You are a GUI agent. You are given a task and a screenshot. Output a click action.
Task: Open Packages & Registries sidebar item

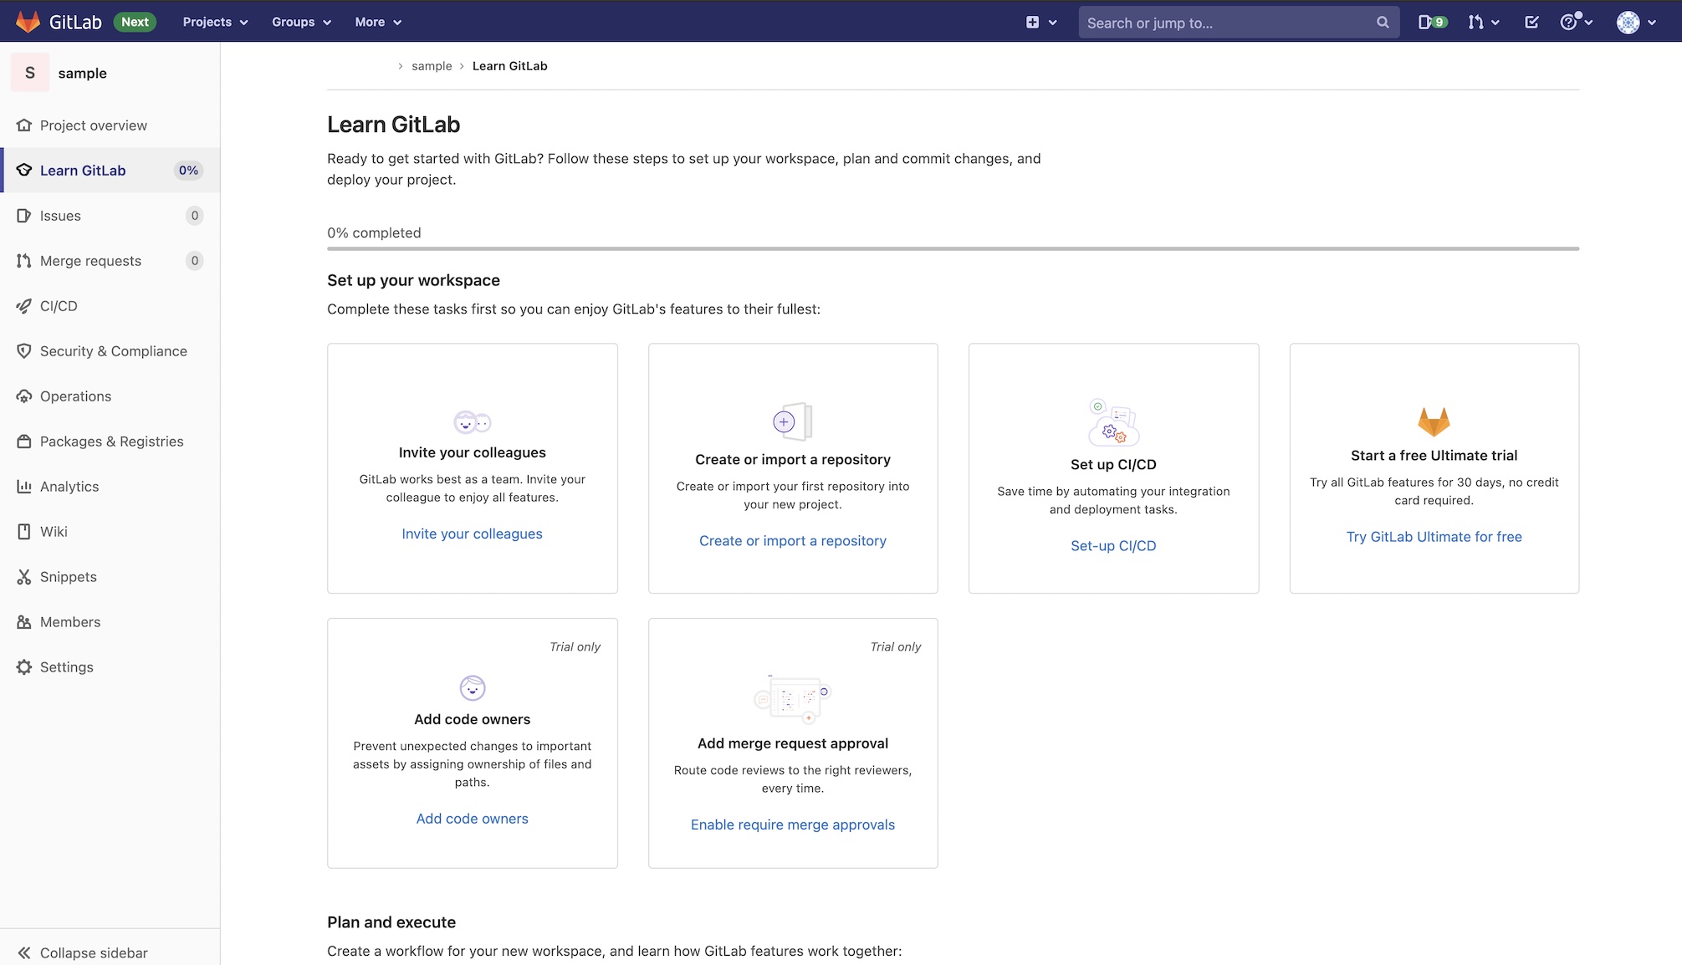tap(111, 441)
